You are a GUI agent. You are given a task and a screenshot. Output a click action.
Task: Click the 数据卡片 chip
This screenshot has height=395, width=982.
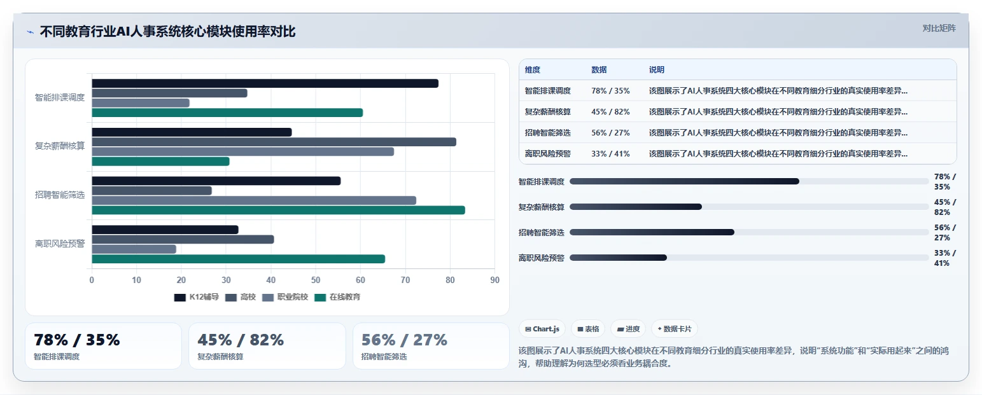[x=675, y=329]
